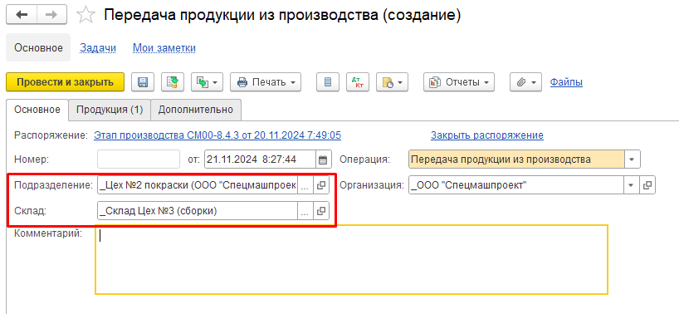Expand the Операция dropdown arrow
The image size is (679, 314).
(632, 159)
